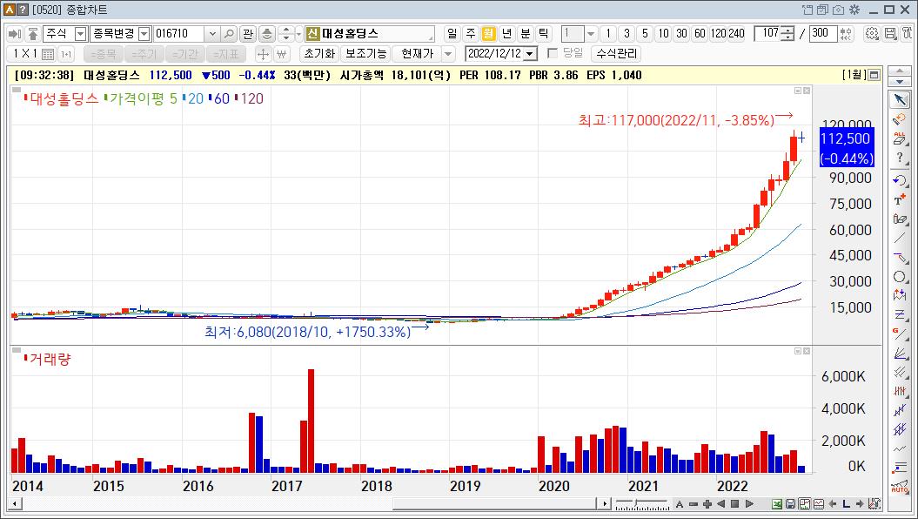Select interval preset 3
918x519 pixels.
tap(627, 34)
